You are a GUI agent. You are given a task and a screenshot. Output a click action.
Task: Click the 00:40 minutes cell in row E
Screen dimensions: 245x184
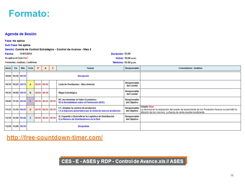click(23, 118)
